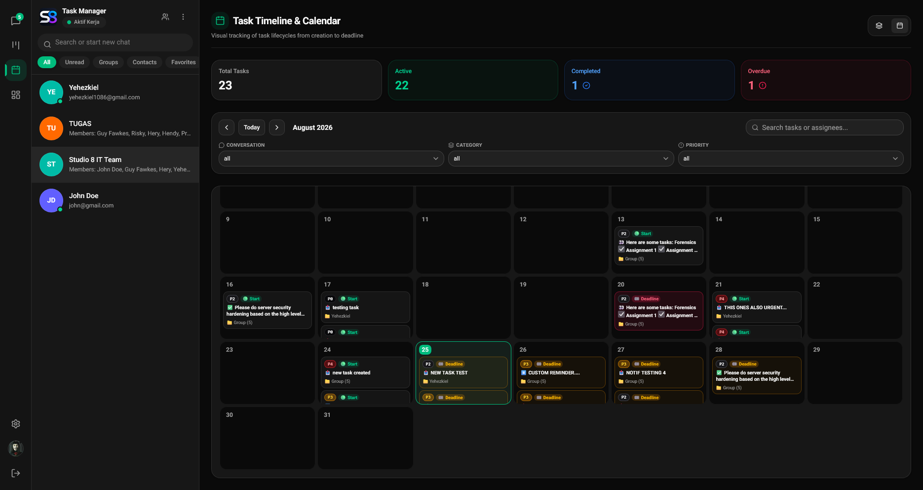Select the Contacts chat filter tab
Image resolution: width=923 pixels, height=490 pixels.
145,62
